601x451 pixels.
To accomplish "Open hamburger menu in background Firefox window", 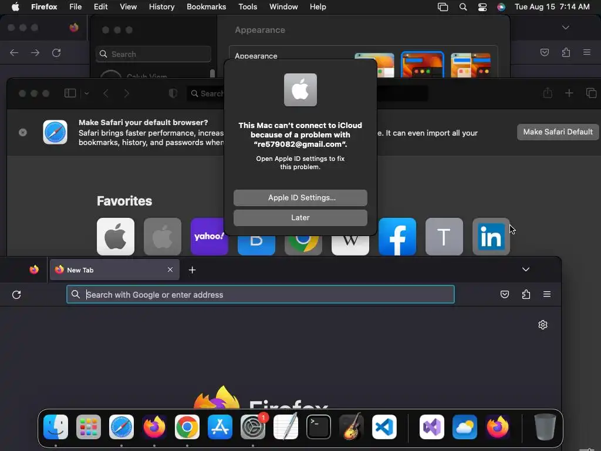I will click(x=587, y=52).
